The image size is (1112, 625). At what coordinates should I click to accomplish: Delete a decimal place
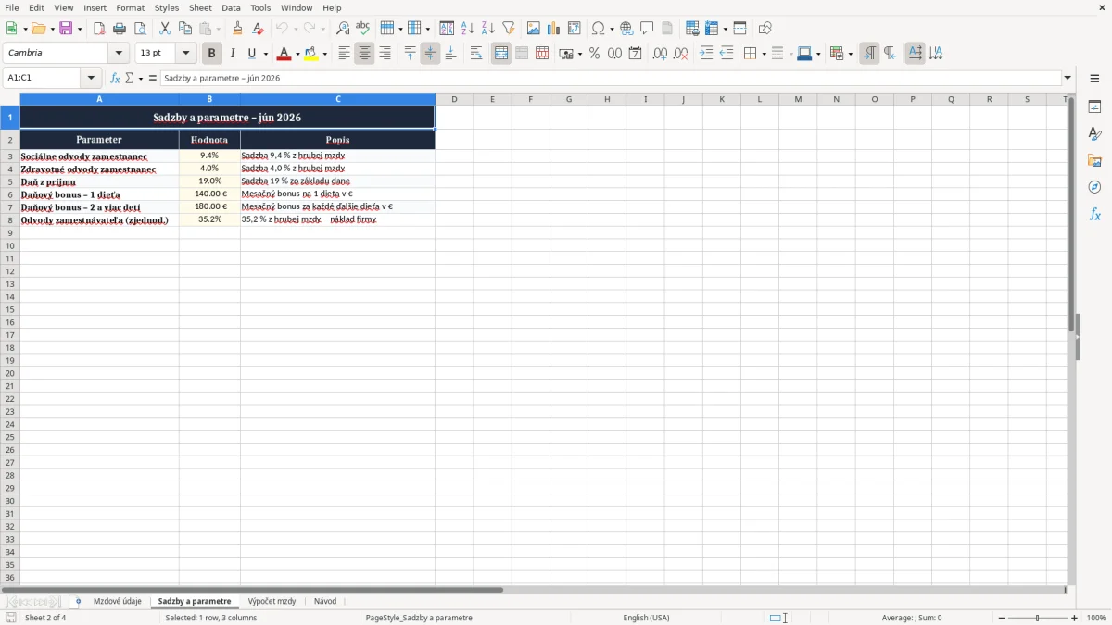pyautogui.click(x=680, y=54)
